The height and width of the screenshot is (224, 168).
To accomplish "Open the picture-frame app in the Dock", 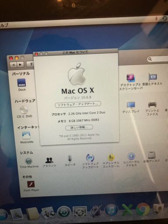I will (80, 212).
